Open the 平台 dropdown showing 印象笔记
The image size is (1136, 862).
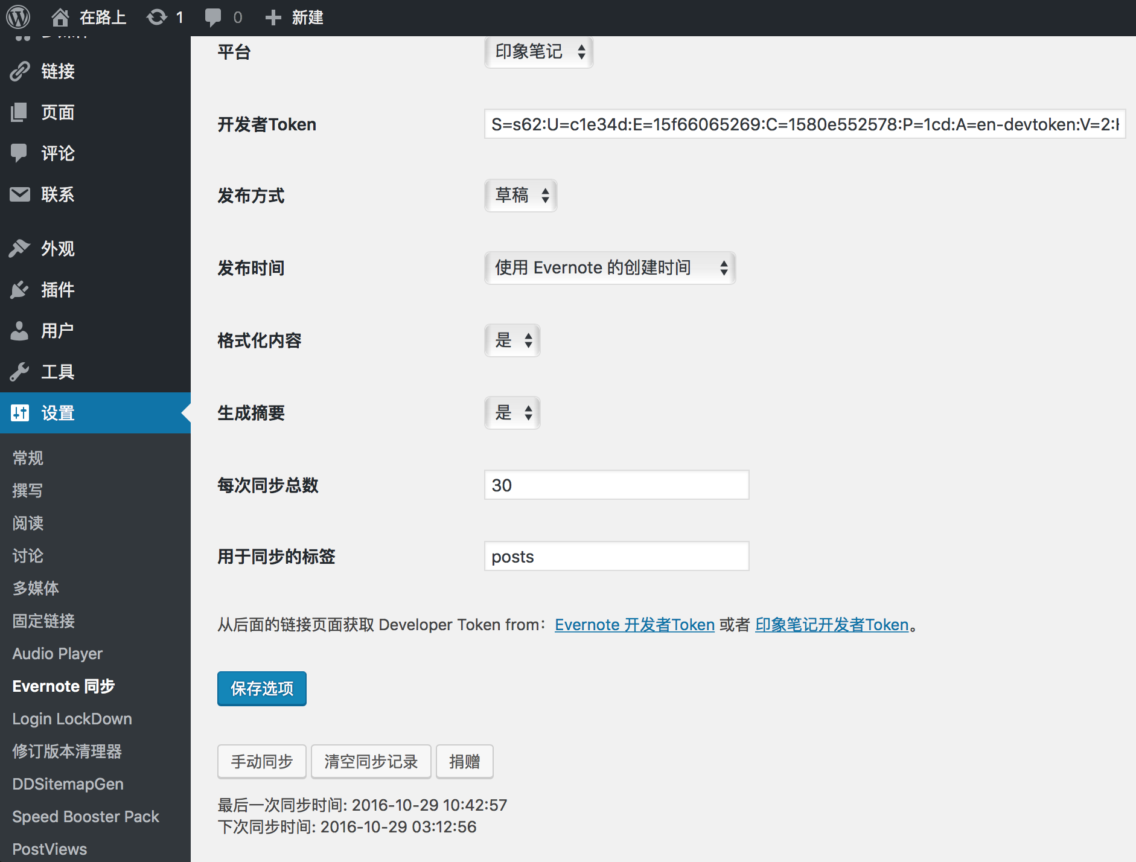point(539,52)
